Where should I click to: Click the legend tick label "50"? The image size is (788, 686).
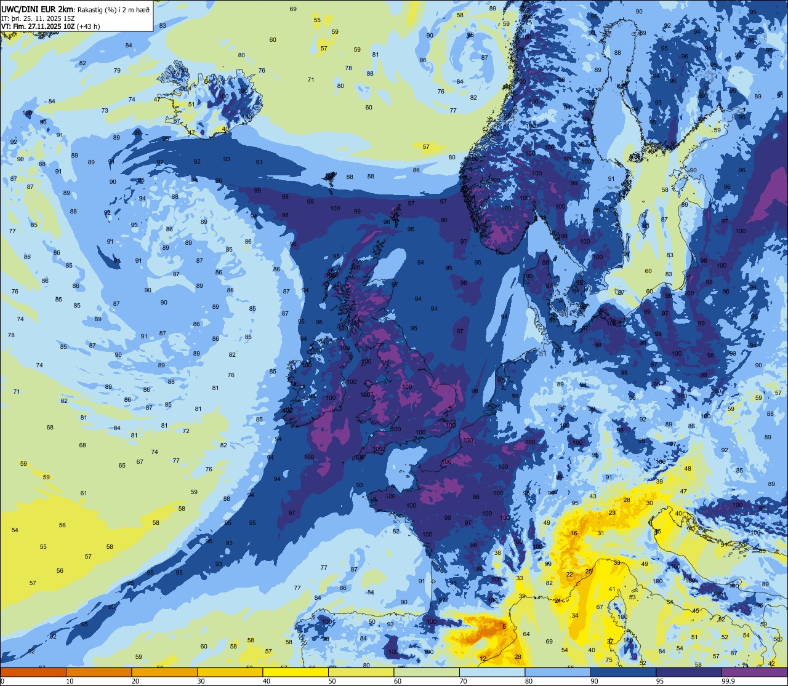332,681
